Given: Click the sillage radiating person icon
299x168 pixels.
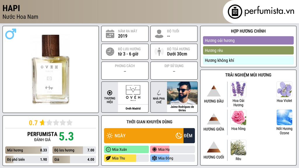Looking at the screenshot, I should click(x=159, y=52).
